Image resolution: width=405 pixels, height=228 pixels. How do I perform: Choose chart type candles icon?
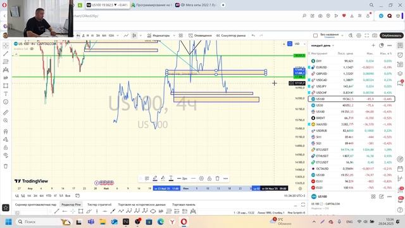(x=134, y=35)
